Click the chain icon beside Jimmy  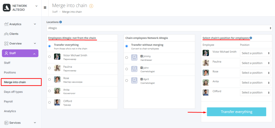(x=142, y=56)
